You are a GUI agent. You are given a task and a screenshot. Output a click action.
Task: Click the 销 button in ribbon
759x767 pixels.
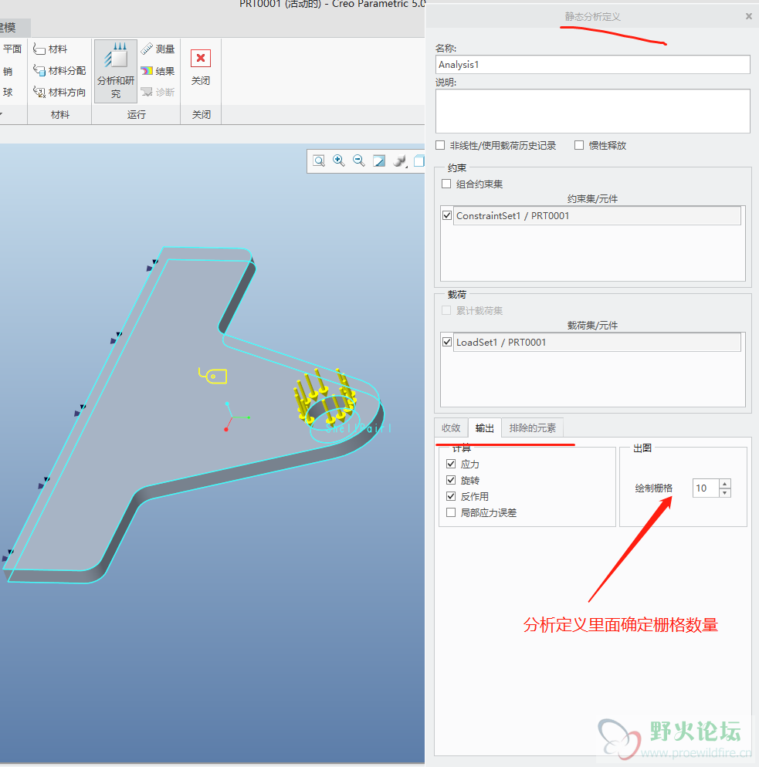click(8, 71)
